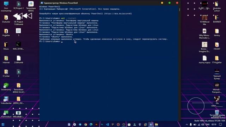
Task: Select the VE Project 1 desktop file
Action: tap(18, 6)
